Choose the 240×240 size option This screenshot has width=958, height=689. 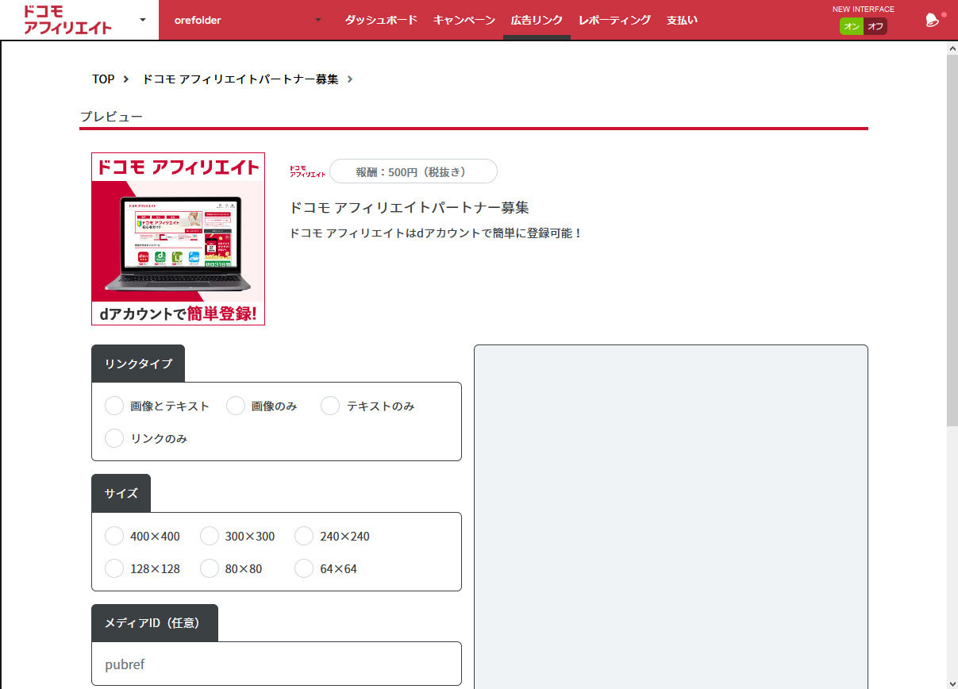click(304, 536)
